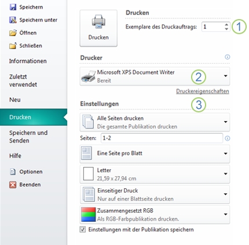
Task: Decrease Exemplare des Druckauftrags with down arrow
Action: point(226,29)
